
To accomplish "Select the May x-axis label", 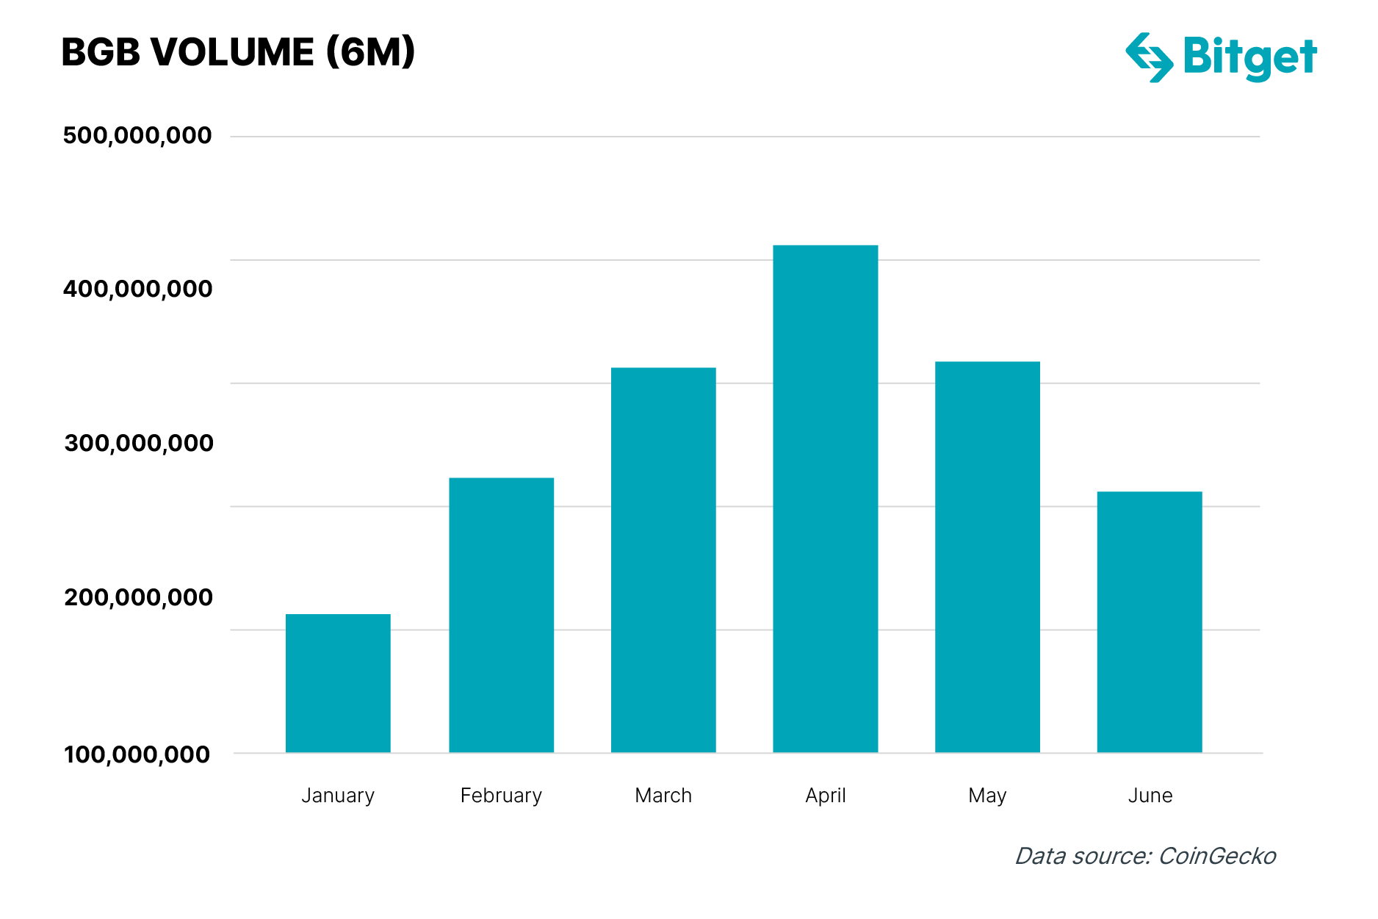I will pos(987,796).
